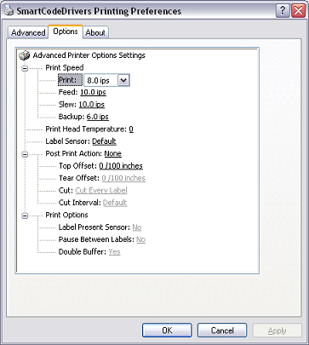Click the Label Sensor Default value
The height and width of the screenshot is (345, 309).
[x=104, y=141]
